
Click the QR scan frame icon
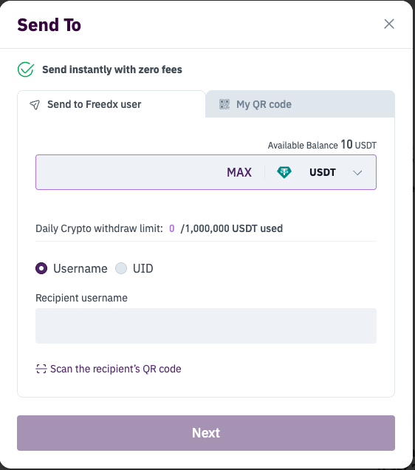(x=41, y=369)
